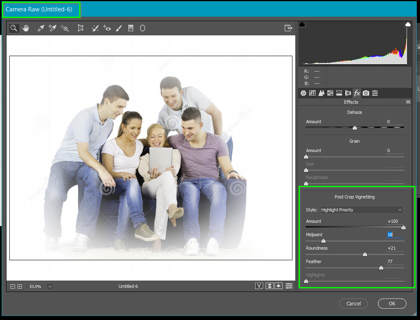The height and width of the screenshot is (320, 420).
Task: Toggle shadow clipping warning on histogram
Action: 302,24
